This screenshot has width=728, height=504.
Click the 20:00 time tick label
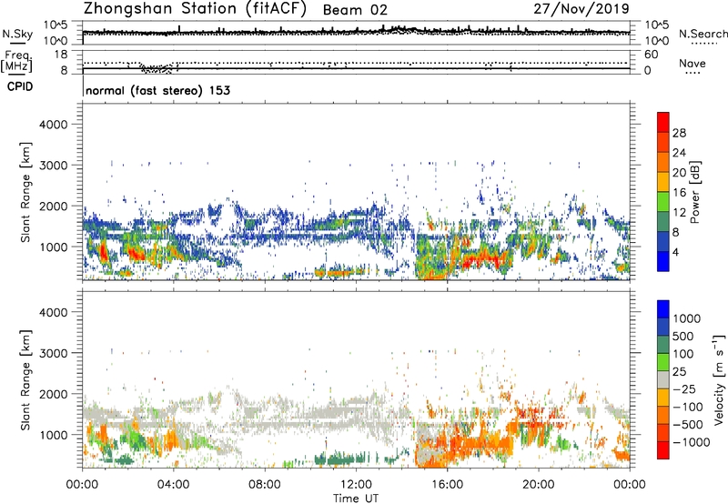[x=538, y=485]
